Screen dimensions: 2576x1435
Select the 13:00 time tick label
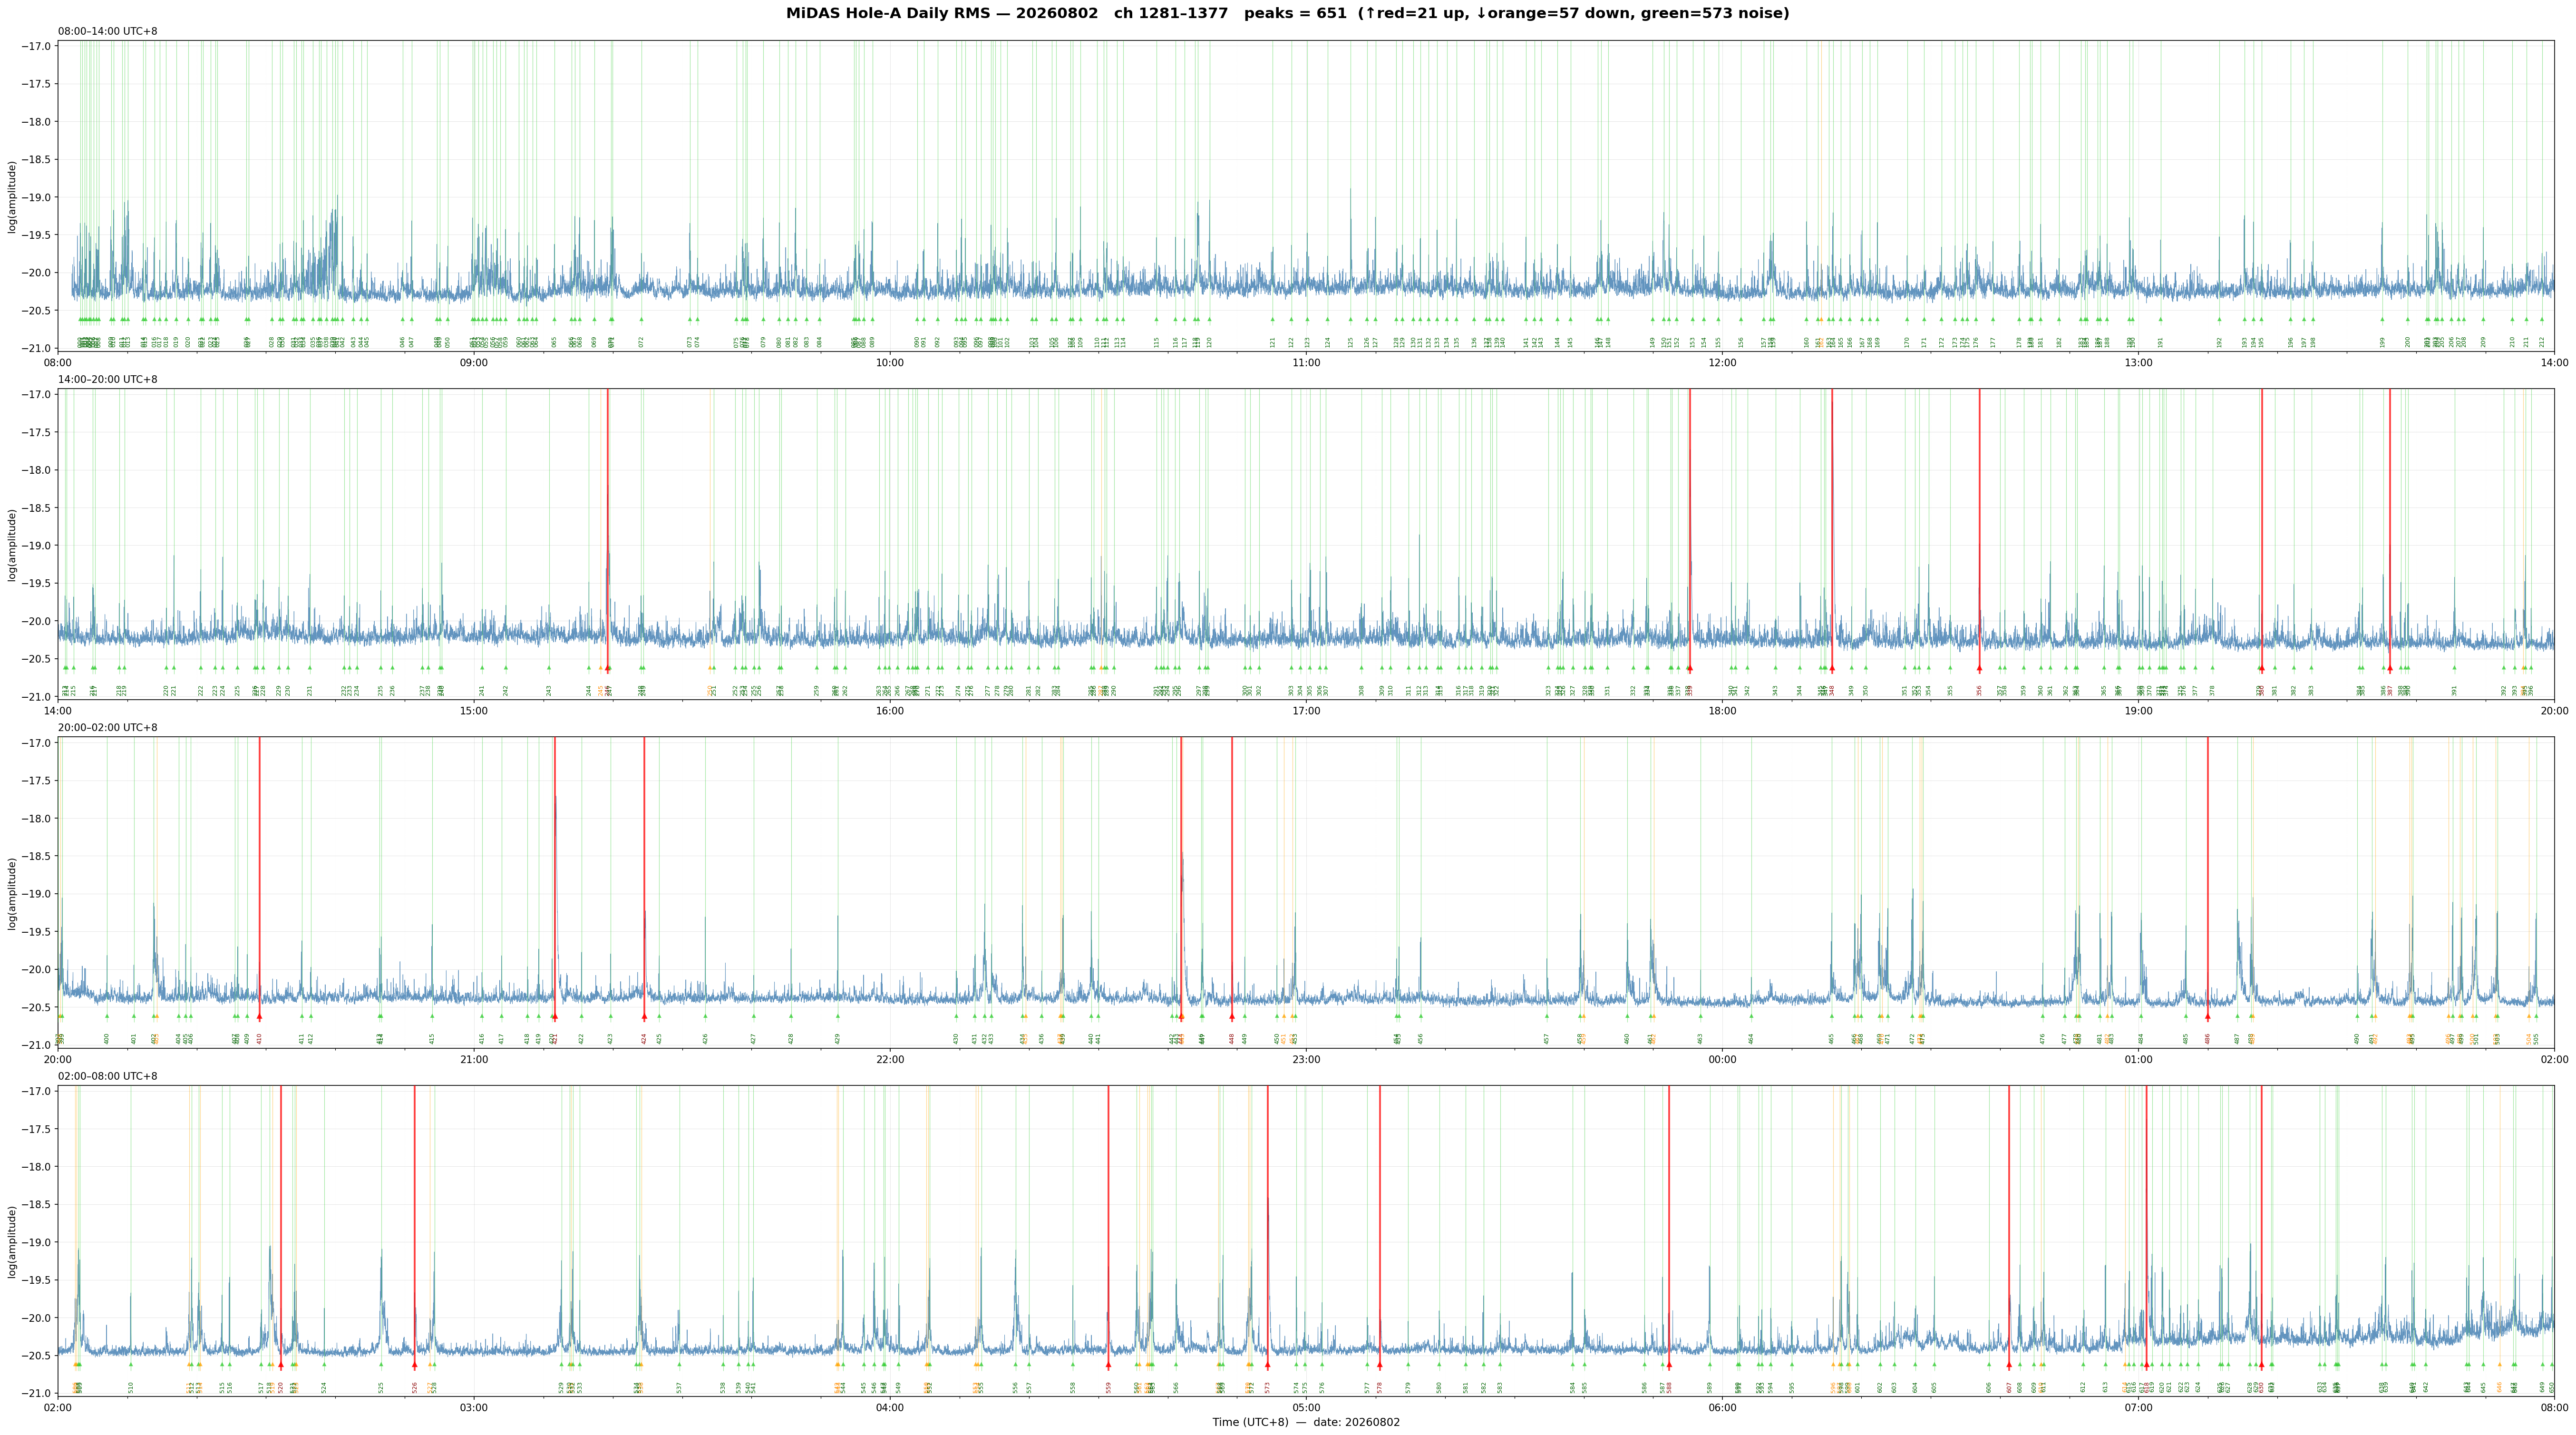(x=2138, y=362)
